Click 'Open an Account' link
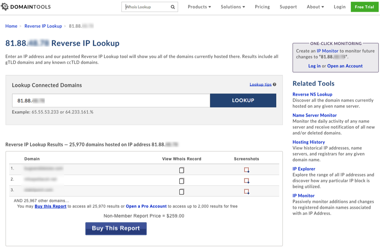The width and height of the screenshot is (380, 248). tap(345, 66)
